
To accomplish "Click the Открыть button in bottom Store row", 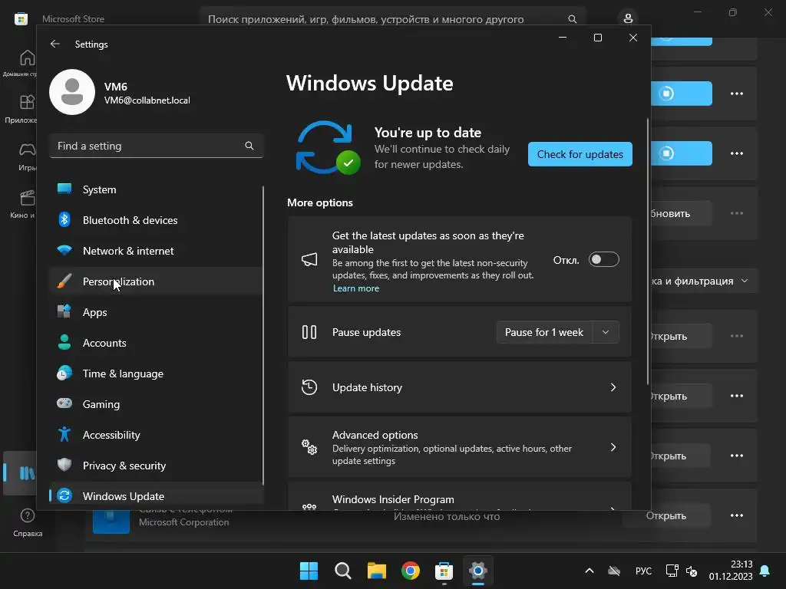I will [666, 515].
